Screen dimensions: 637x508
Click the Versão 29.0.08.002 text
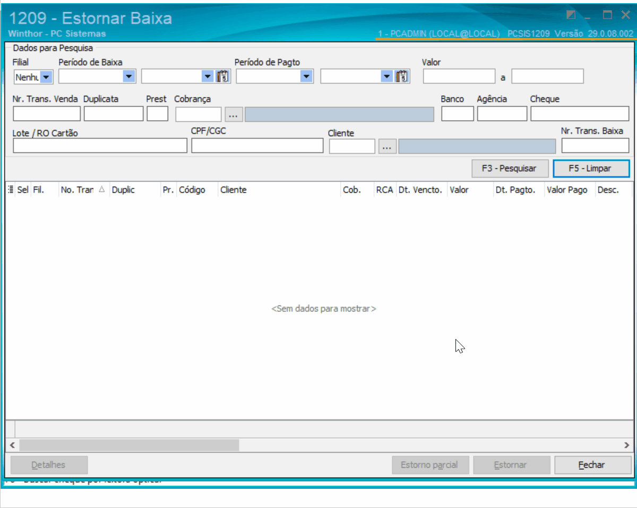[x=594, y=33]
